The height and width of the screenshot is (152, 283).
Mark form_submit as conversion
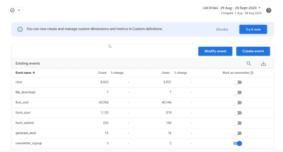tap(238, 123)
